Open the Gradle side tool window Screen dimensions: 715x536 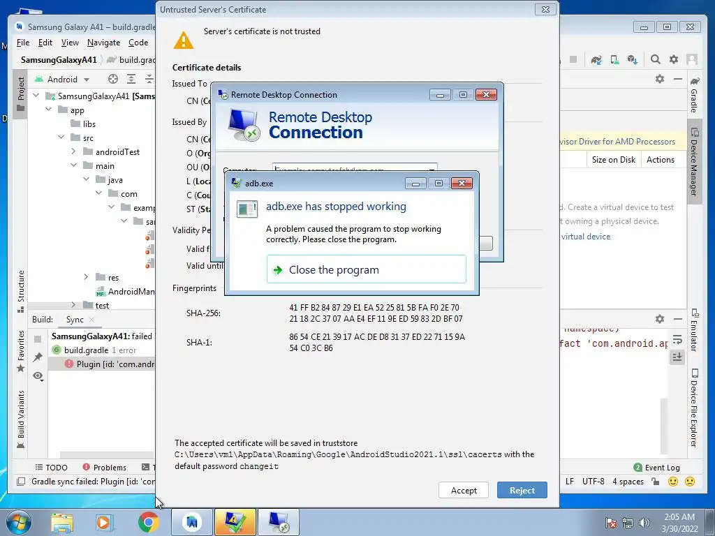tap(694, 94)
